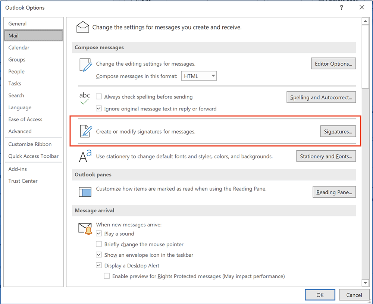Click the envelope icon beside the mail settings heading
The width and height of the screenshot is (373, 304).
82,27
